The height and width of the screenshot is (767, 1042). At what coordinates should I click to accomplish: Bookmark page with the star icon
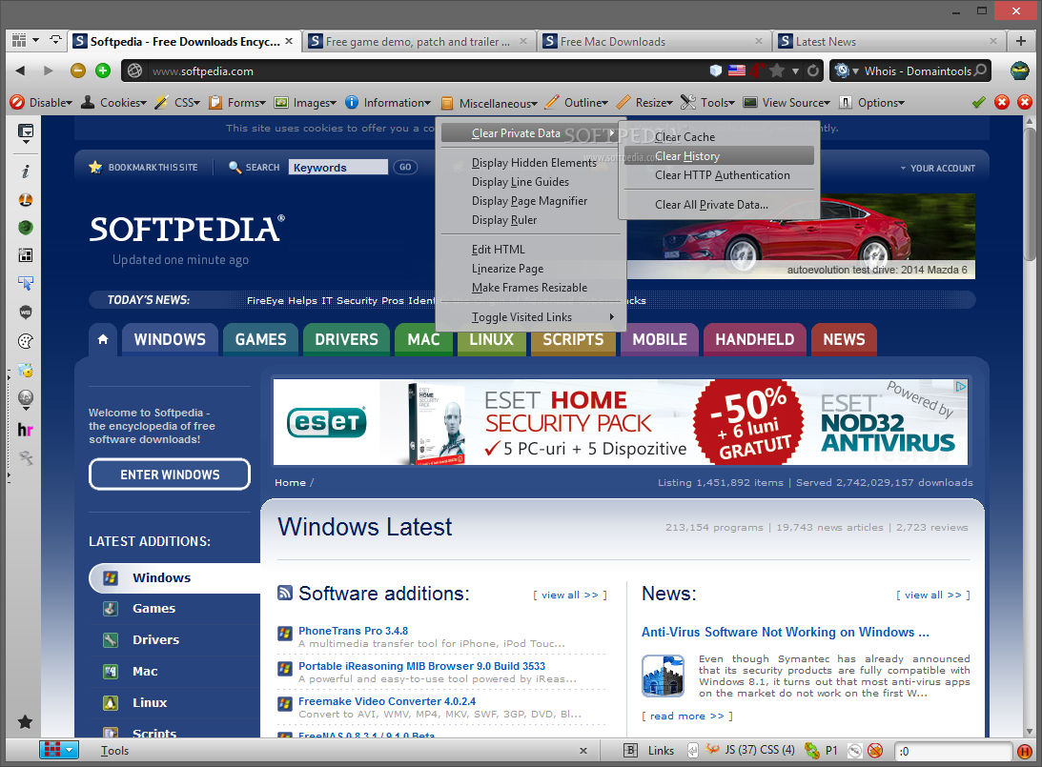click(x=776, y=71)
